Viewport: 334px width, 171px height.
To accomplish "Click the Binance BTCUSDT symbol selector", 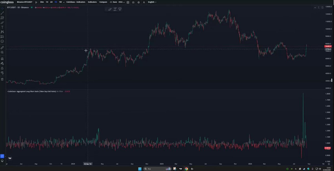I will 24,2.
